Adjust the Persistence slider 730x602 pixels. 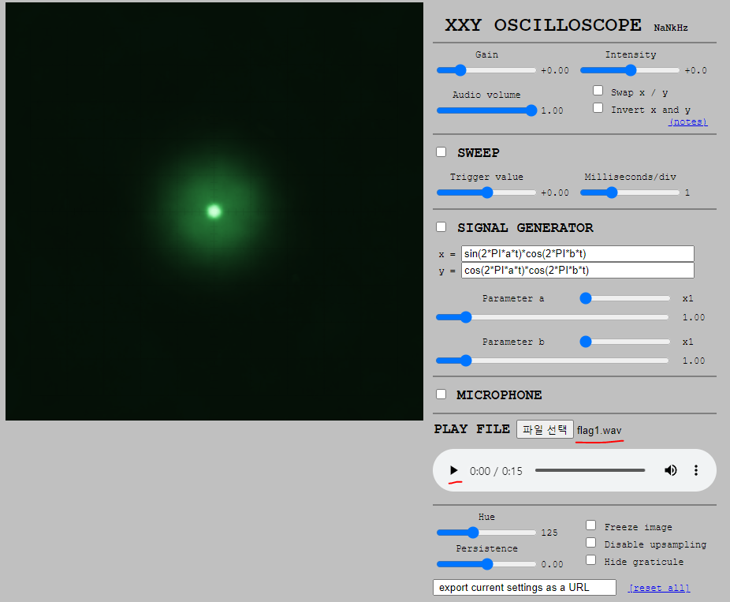[486, 564]
